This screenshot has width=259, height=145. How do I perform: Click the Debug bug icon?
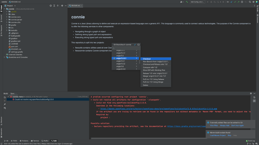point(211,2)
